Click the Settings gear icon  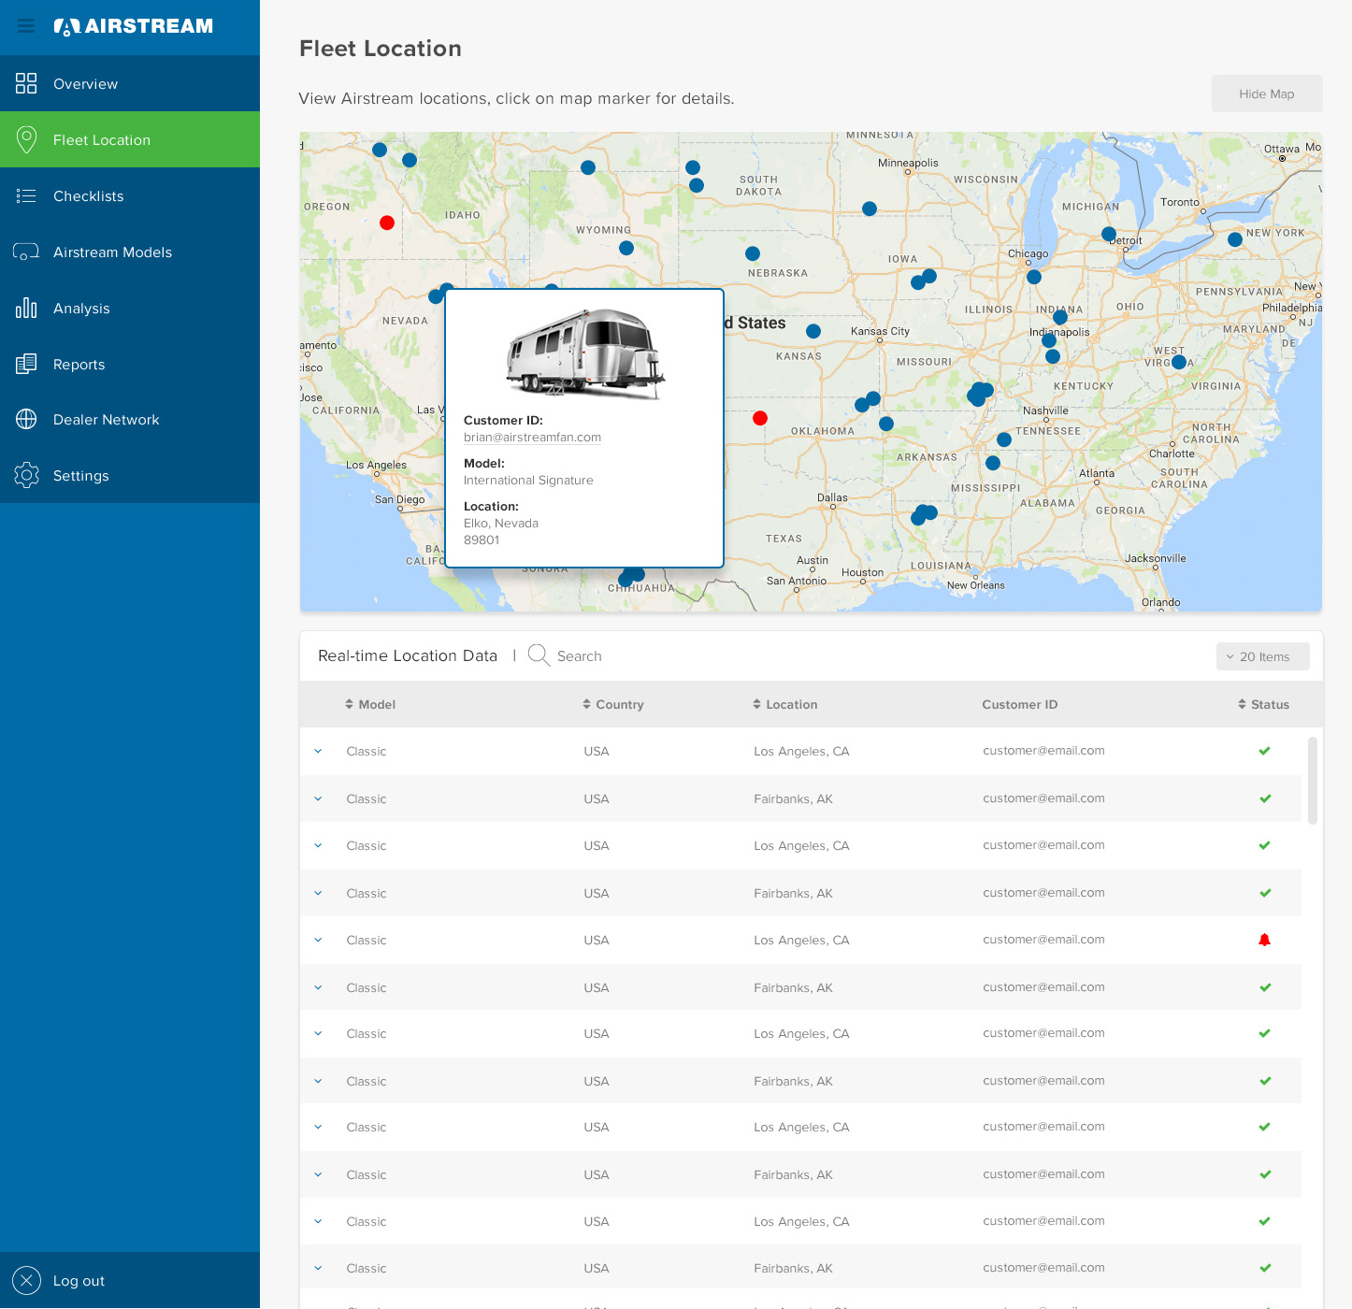[x=26, y=475]
